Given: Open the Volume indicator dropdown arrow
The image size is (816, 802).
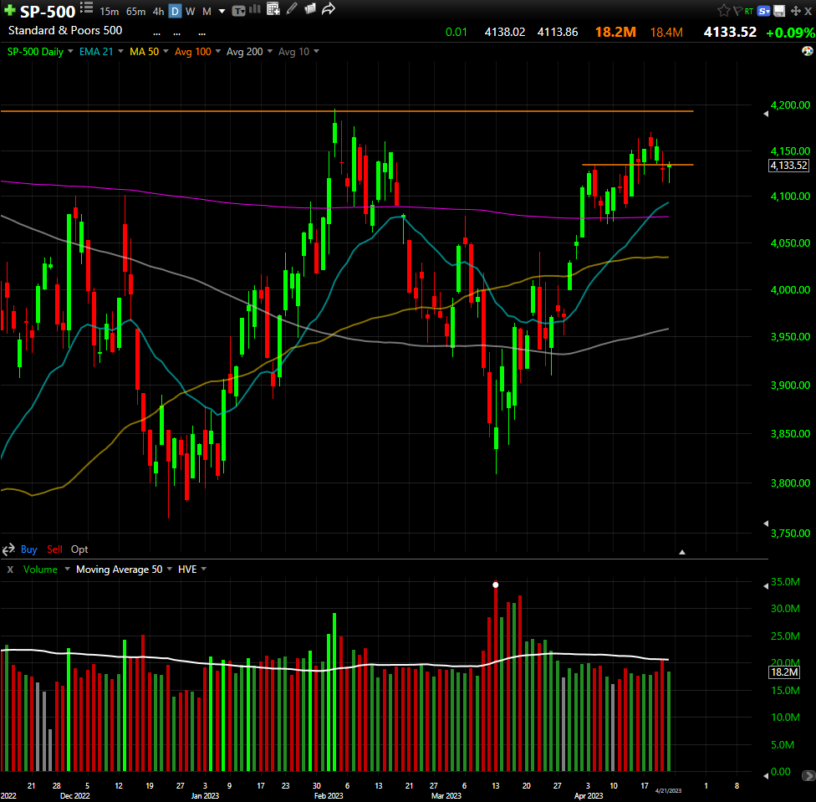Looking at the screenshot, I should (x=67, y=570).
